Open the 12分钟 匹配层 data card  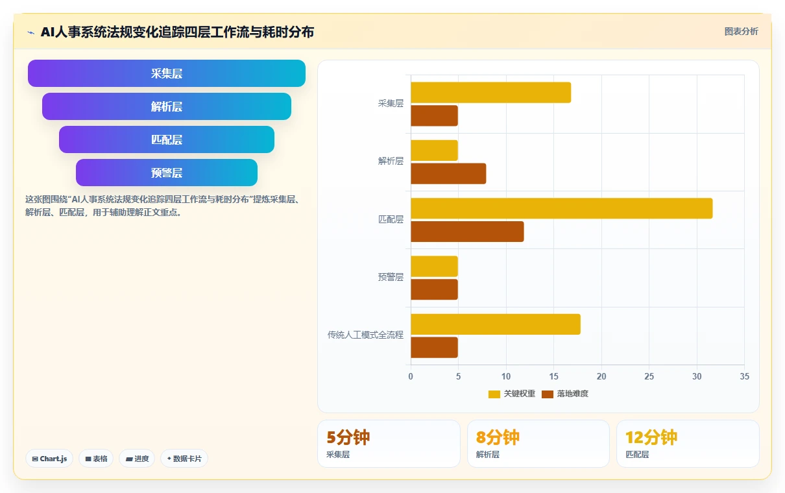(x=688, y=444)
